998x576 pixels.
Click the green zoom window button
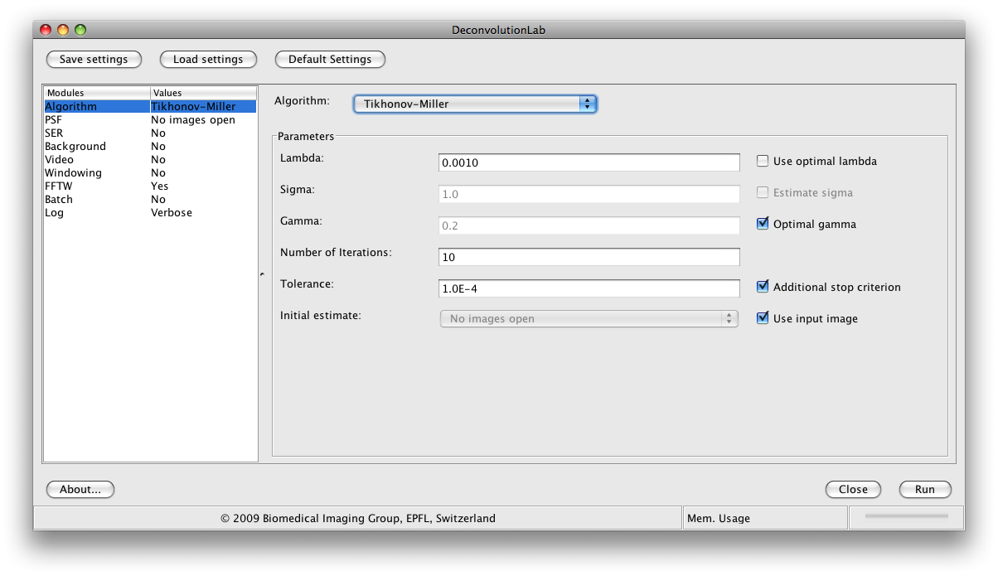point(80,30)
